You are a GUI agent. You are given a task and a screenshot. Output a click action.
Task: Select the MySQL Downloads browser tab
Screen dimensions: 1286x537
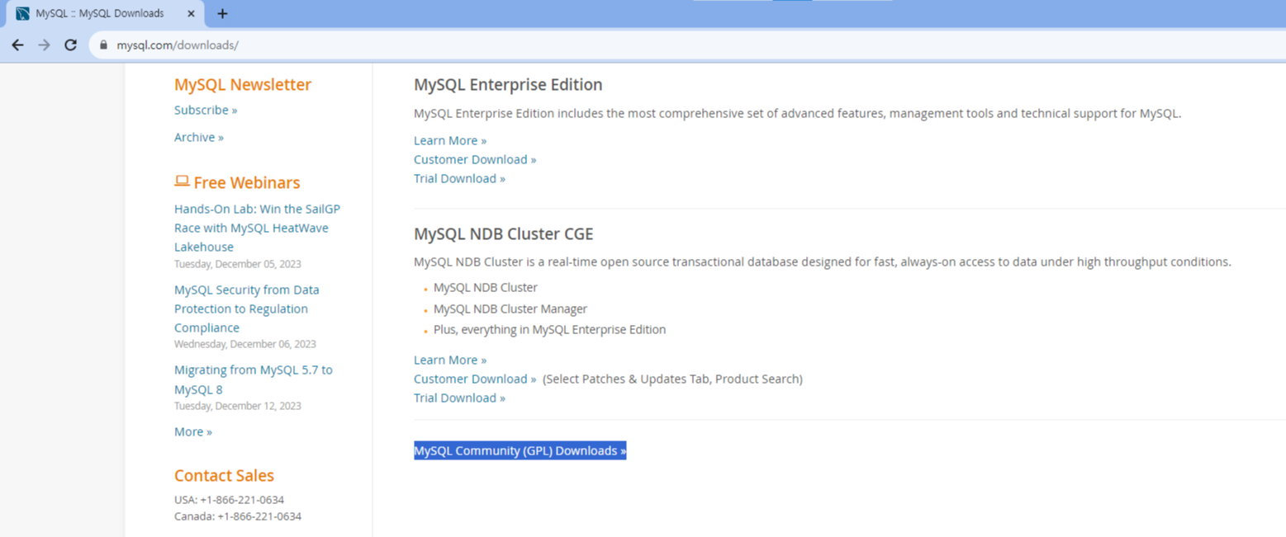(106, 14)
